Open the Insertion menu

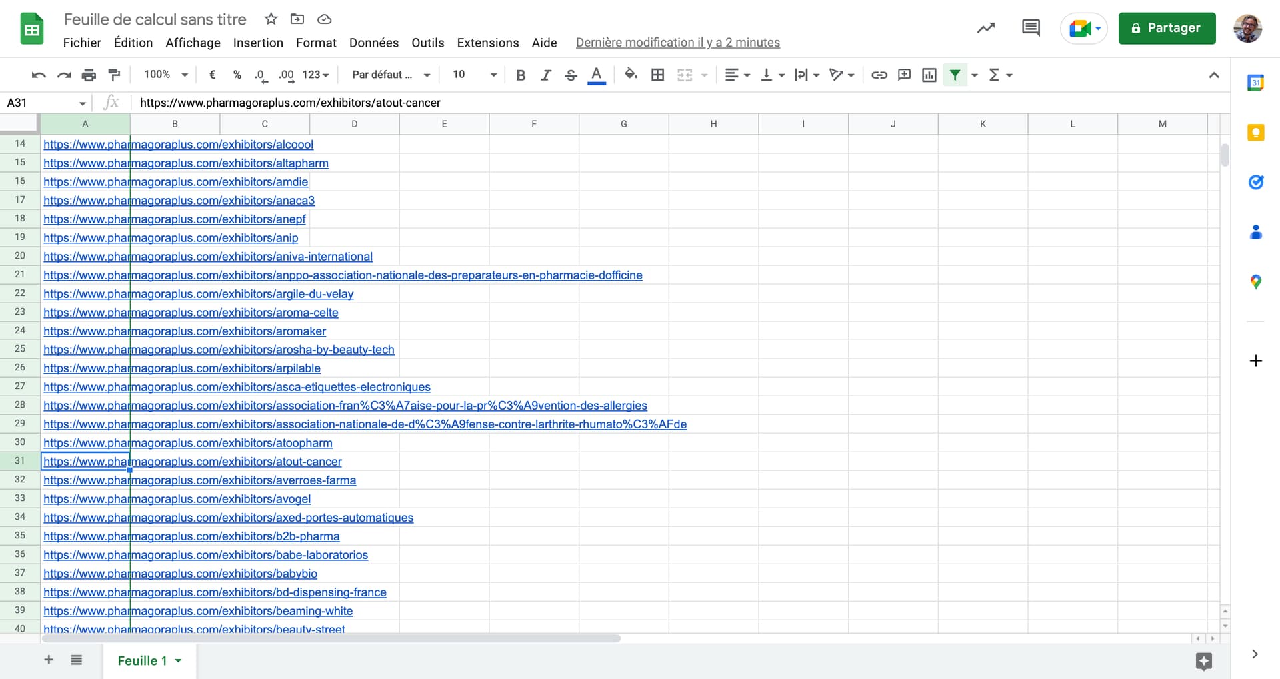click(x=258, y=43)
